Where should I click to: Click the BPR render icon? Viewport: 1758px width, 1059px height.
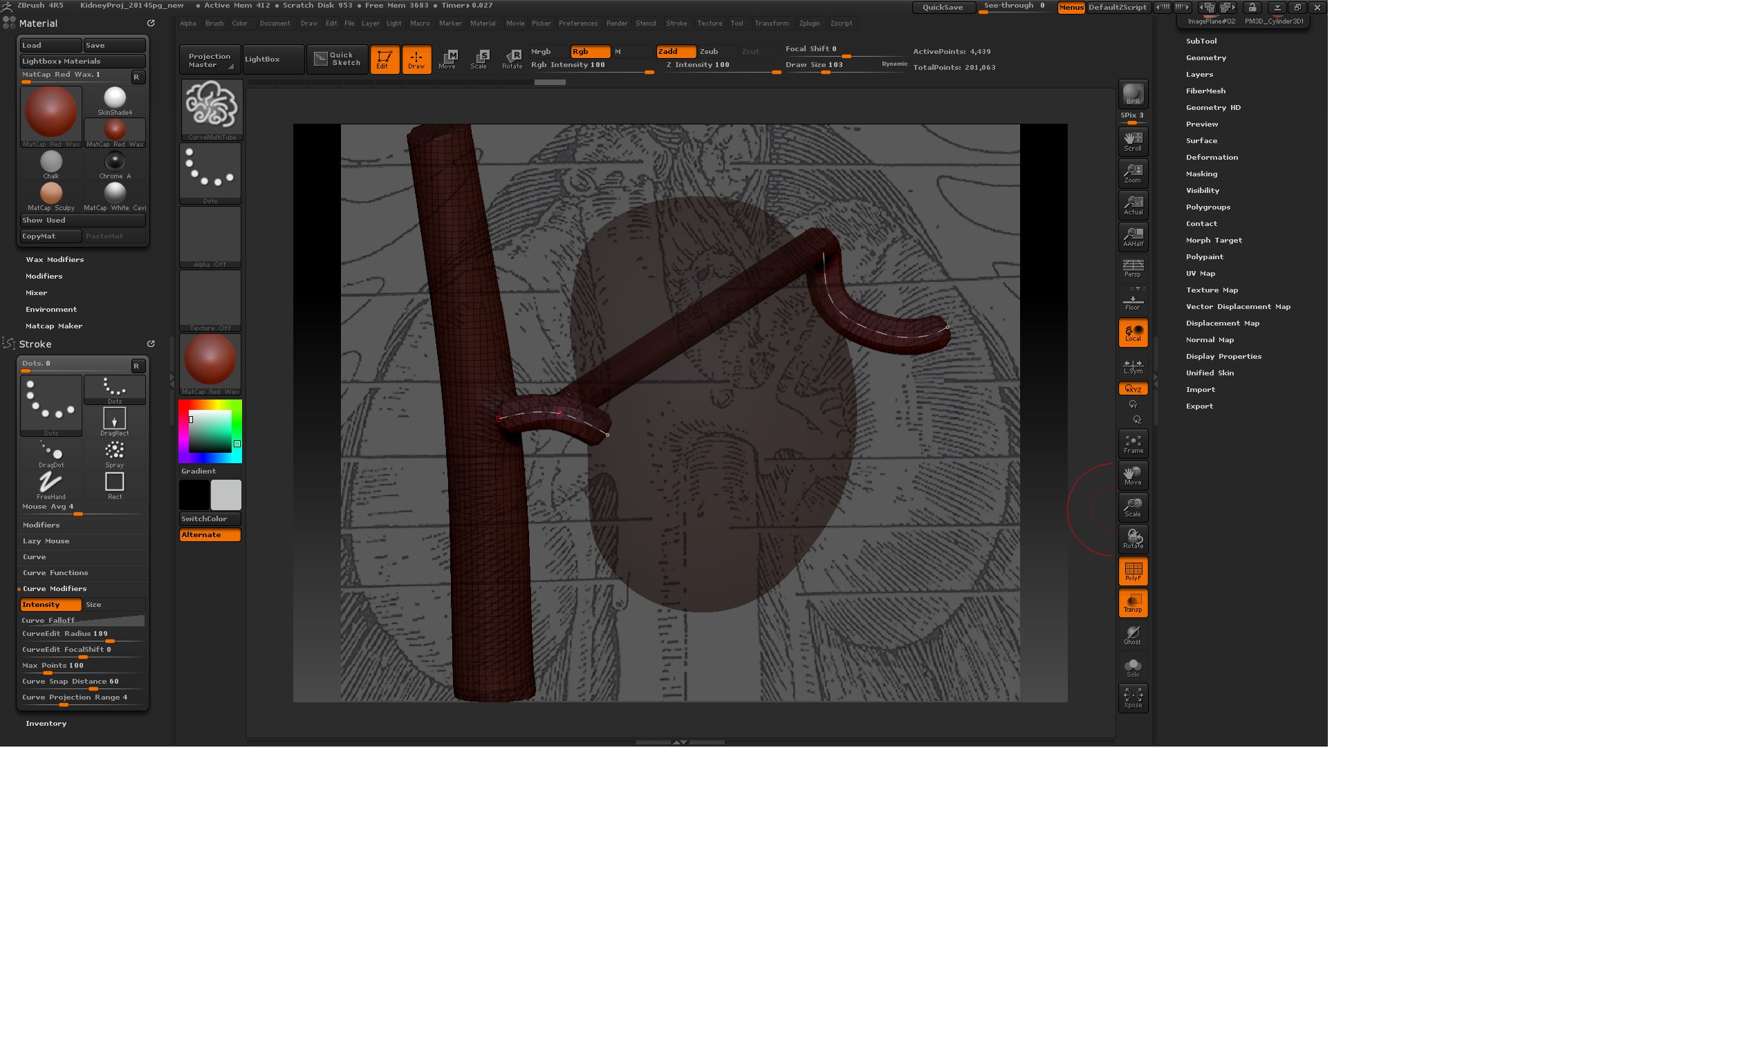click(x=1132, y=94)
